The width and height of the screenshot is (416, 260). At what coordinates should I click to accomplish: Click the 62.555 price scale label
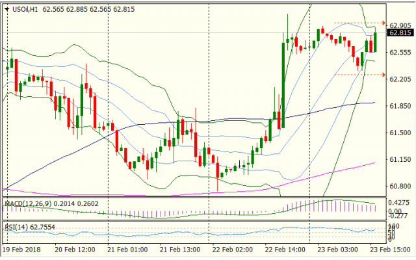click(400, 53)
